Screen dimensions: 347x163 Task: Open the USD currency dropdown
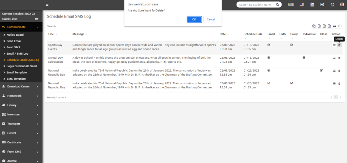click(291, 5)
